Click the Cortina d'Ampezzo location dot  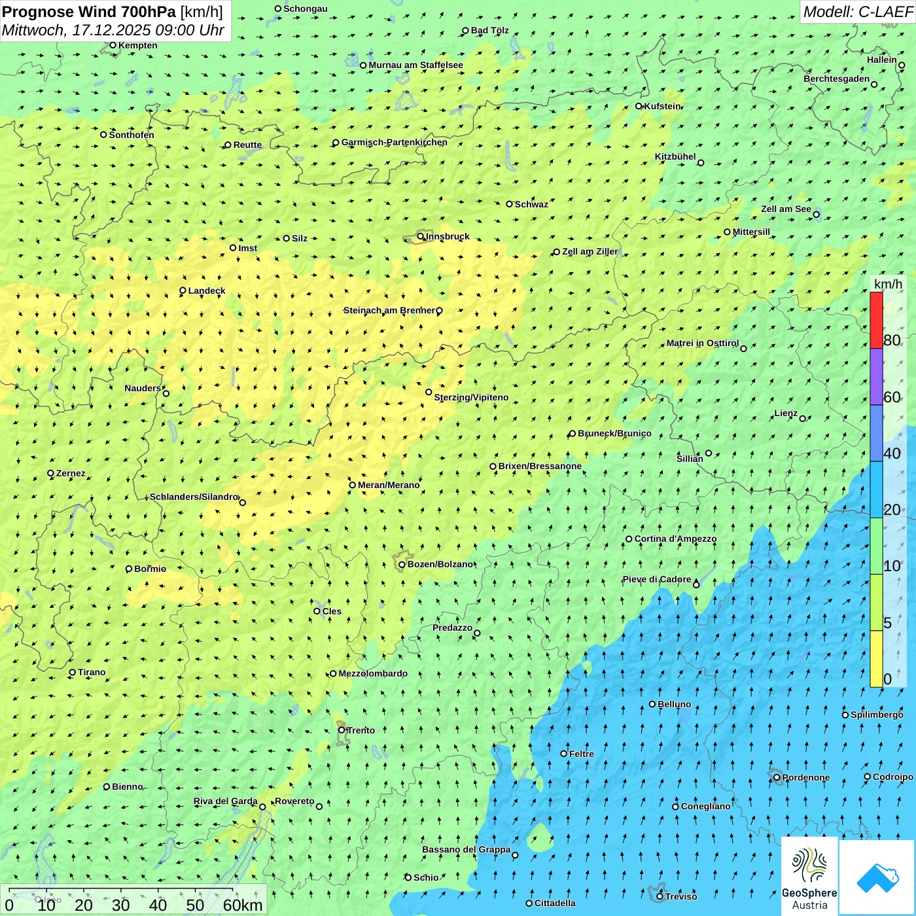click(x=629, y=539)
